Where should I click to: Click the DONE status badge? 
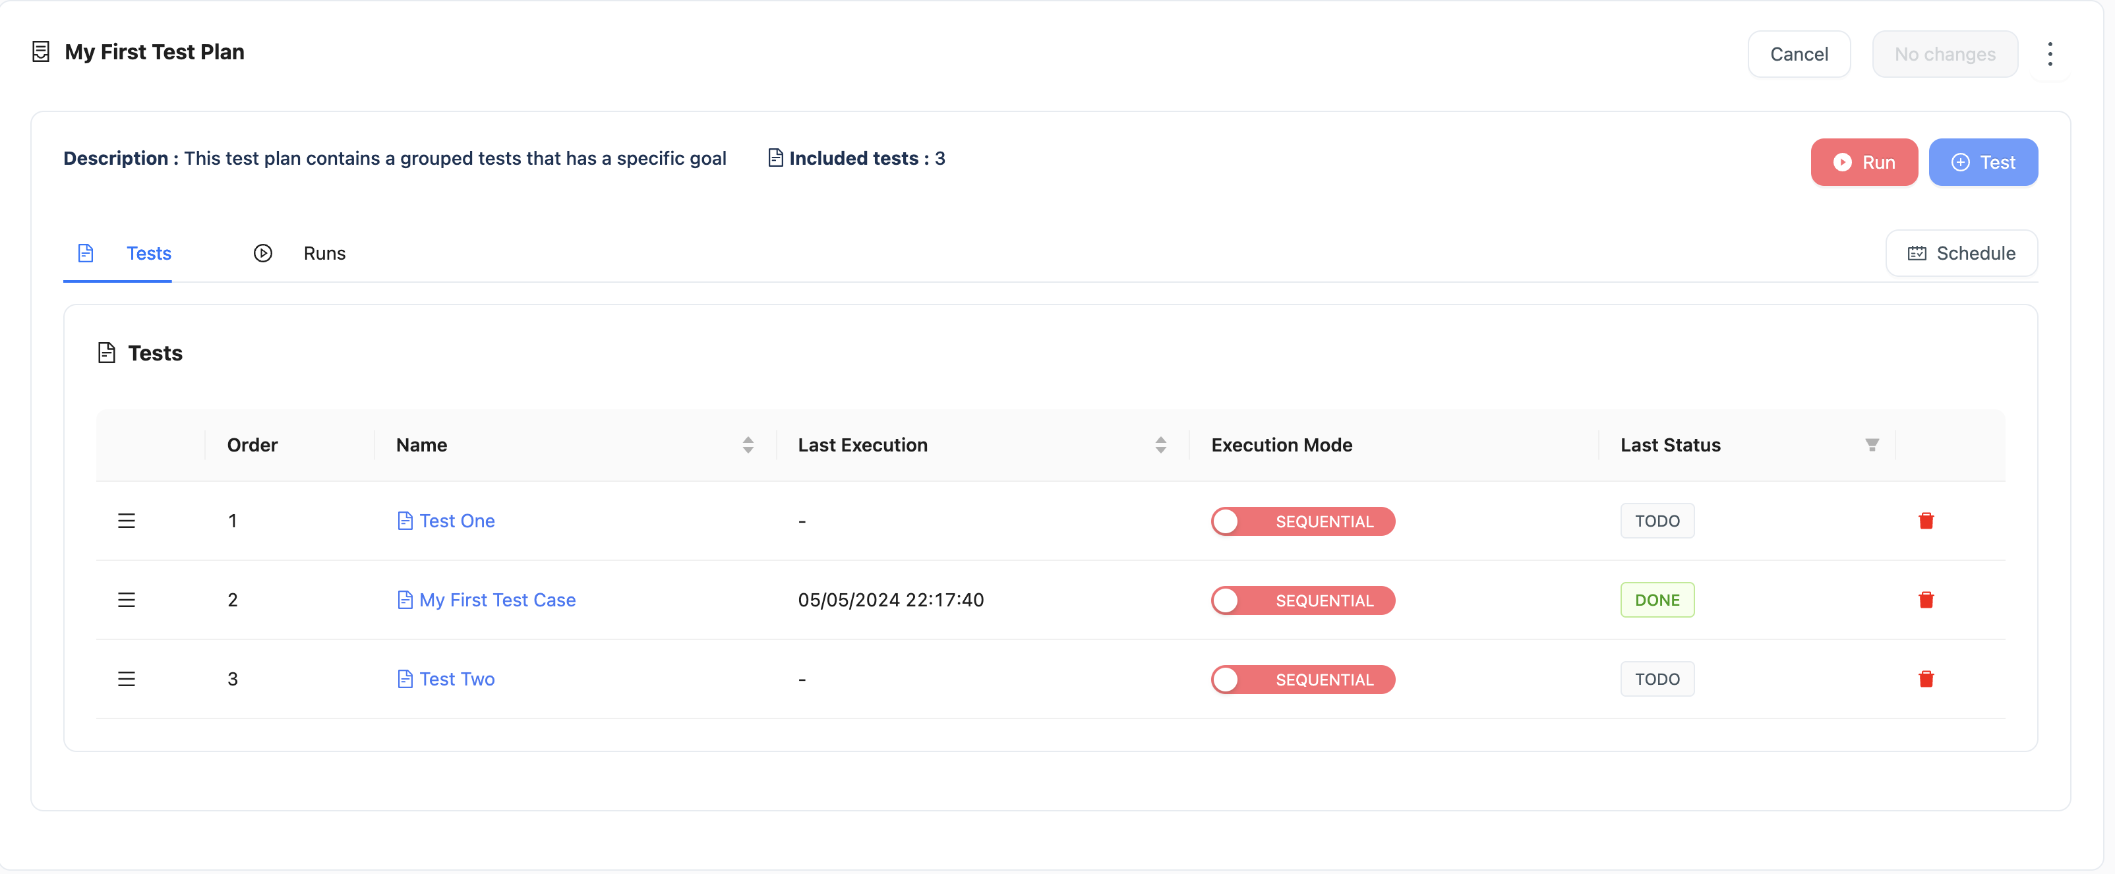point(1657,600)
